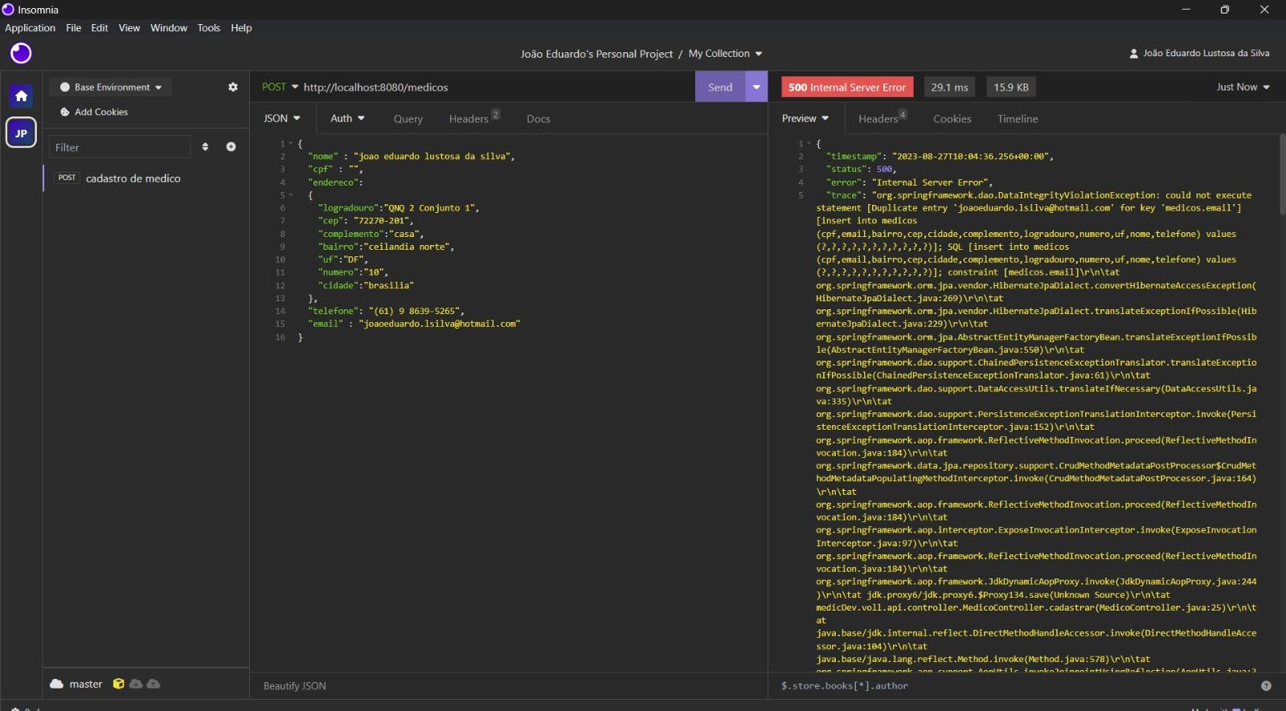Select the JP project tile in sidebar

tap(21, 133)
